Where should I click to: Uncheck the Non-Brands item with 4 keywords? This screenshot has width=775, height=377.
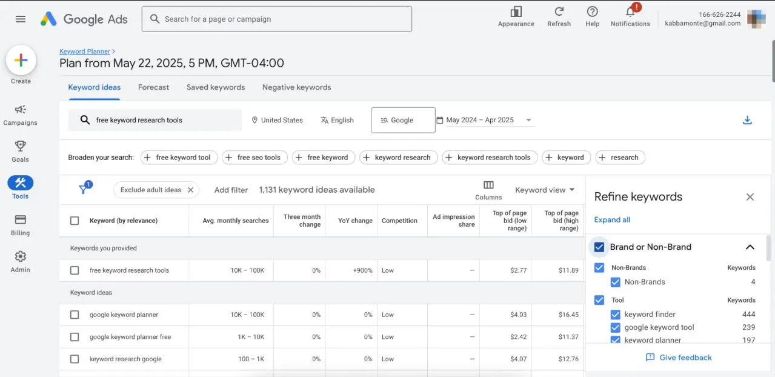615,282
